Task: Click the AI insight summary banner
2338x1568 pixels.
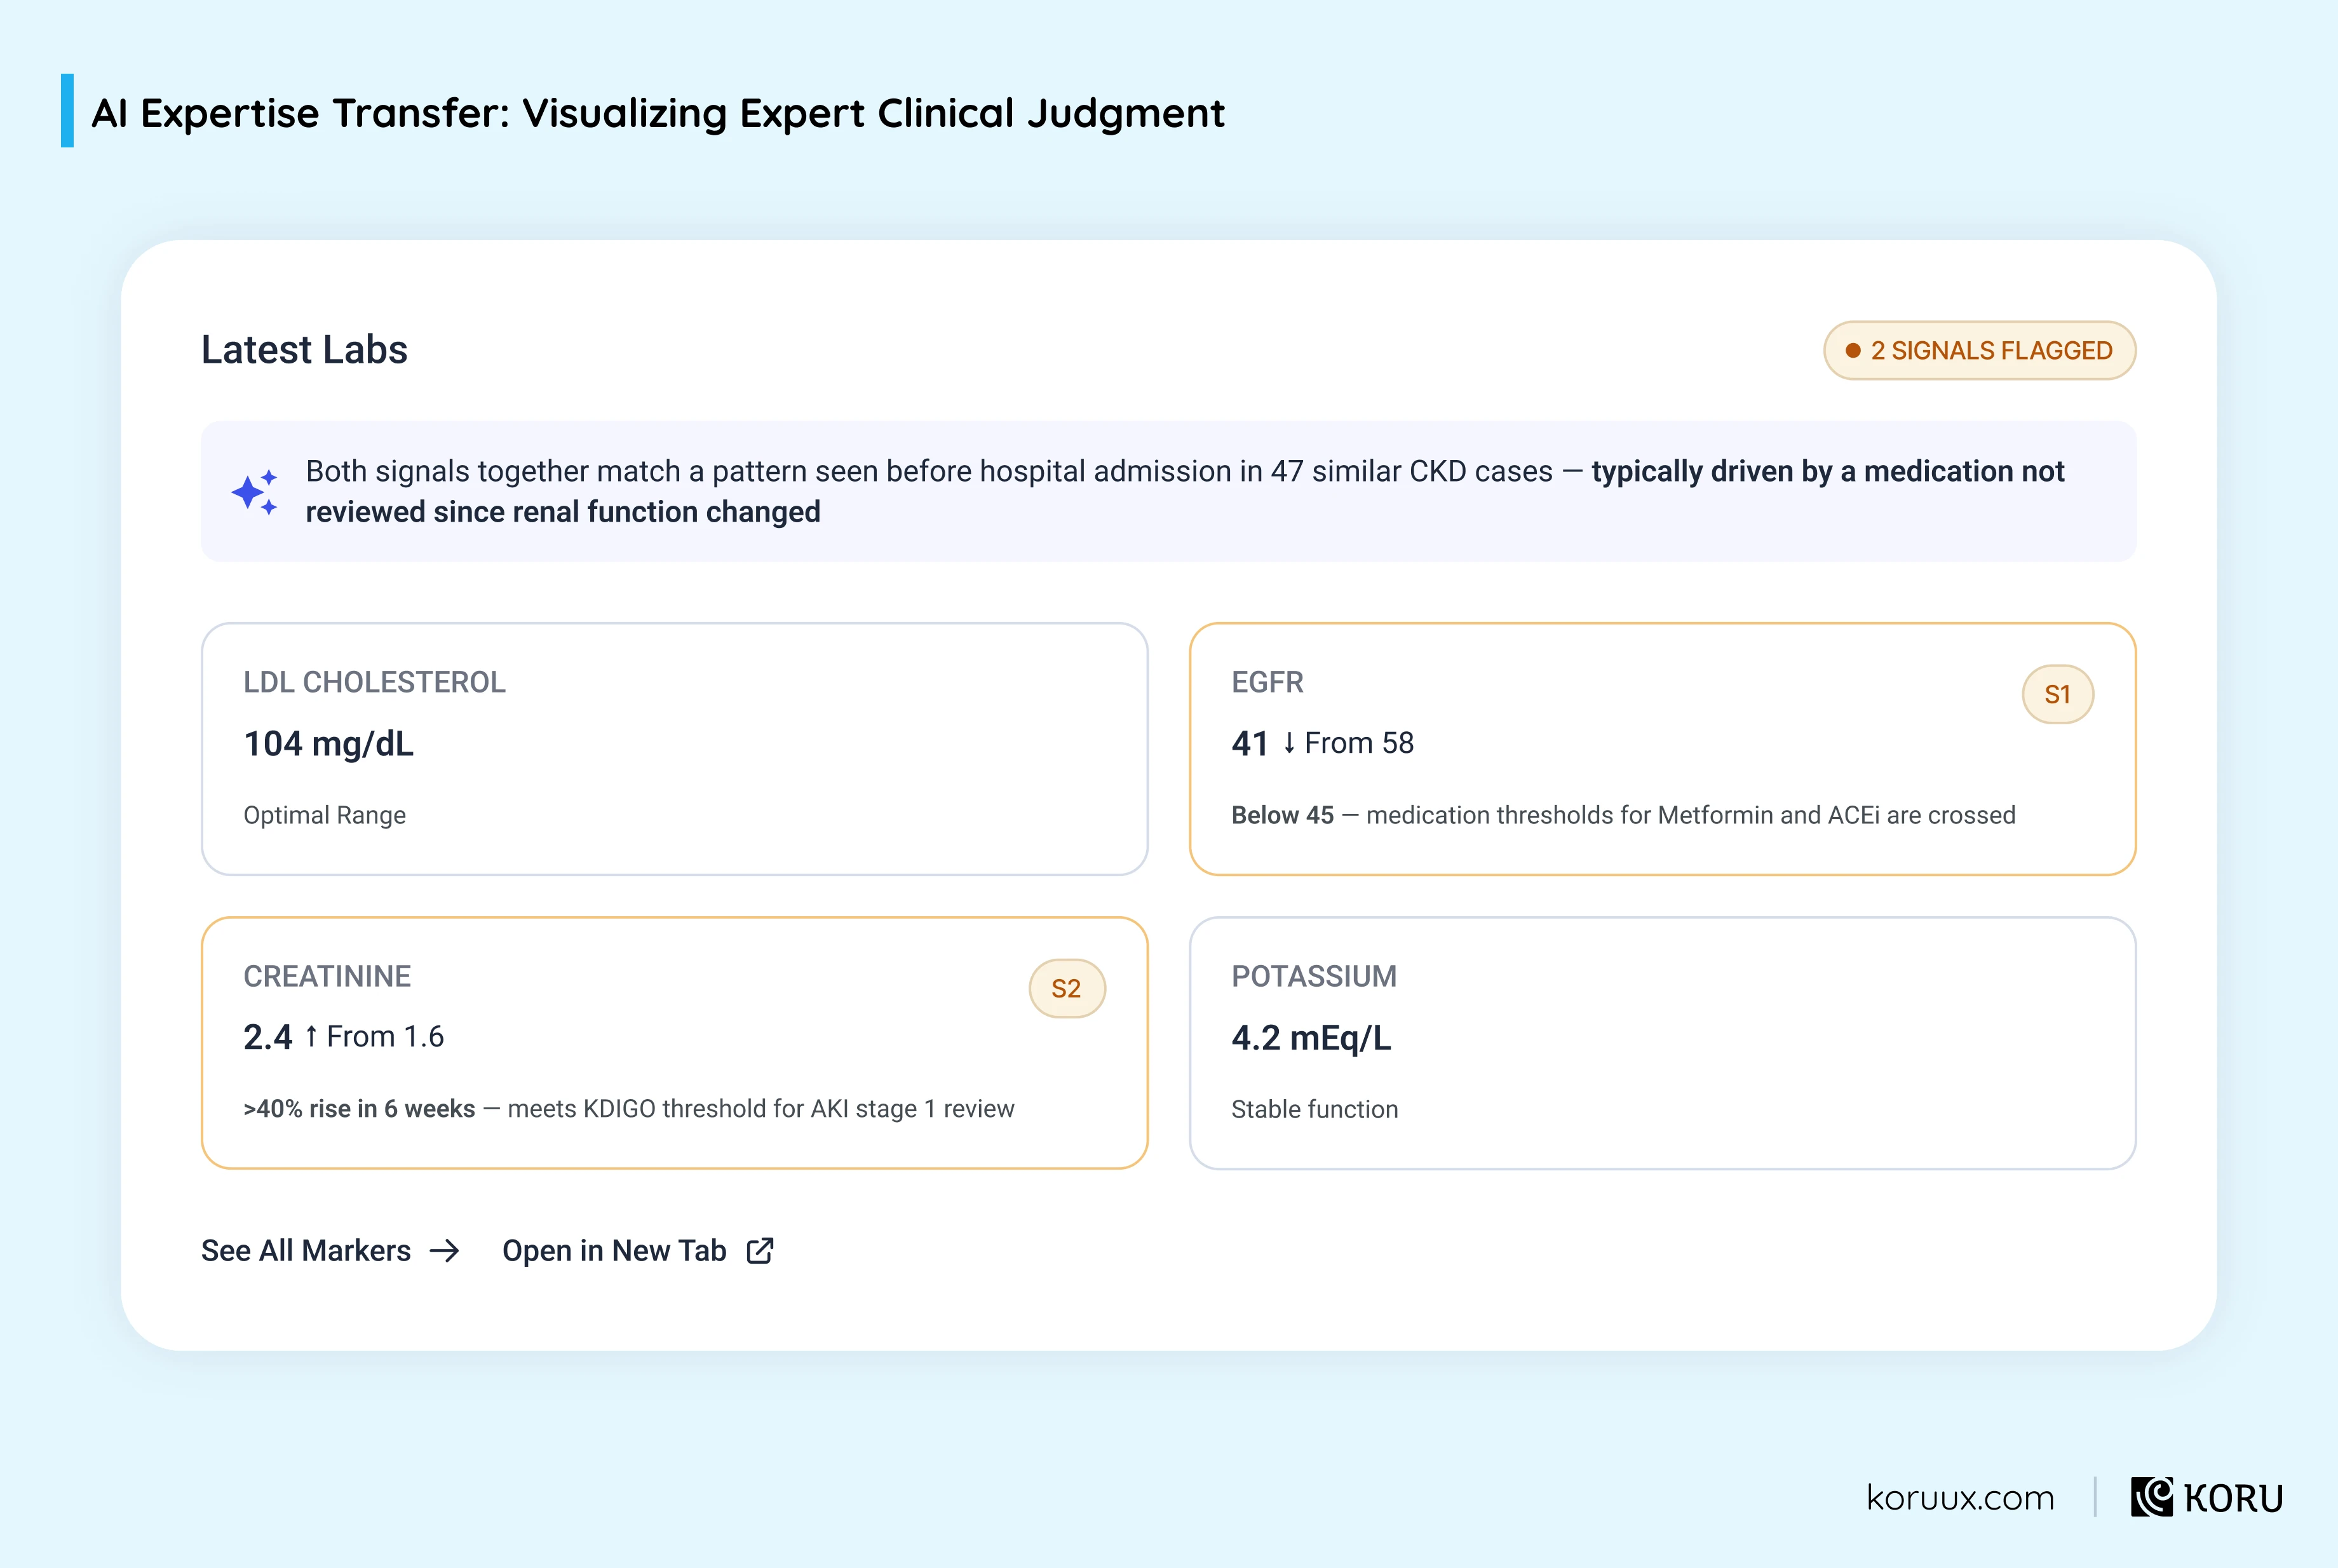Action: (1168, 491)
